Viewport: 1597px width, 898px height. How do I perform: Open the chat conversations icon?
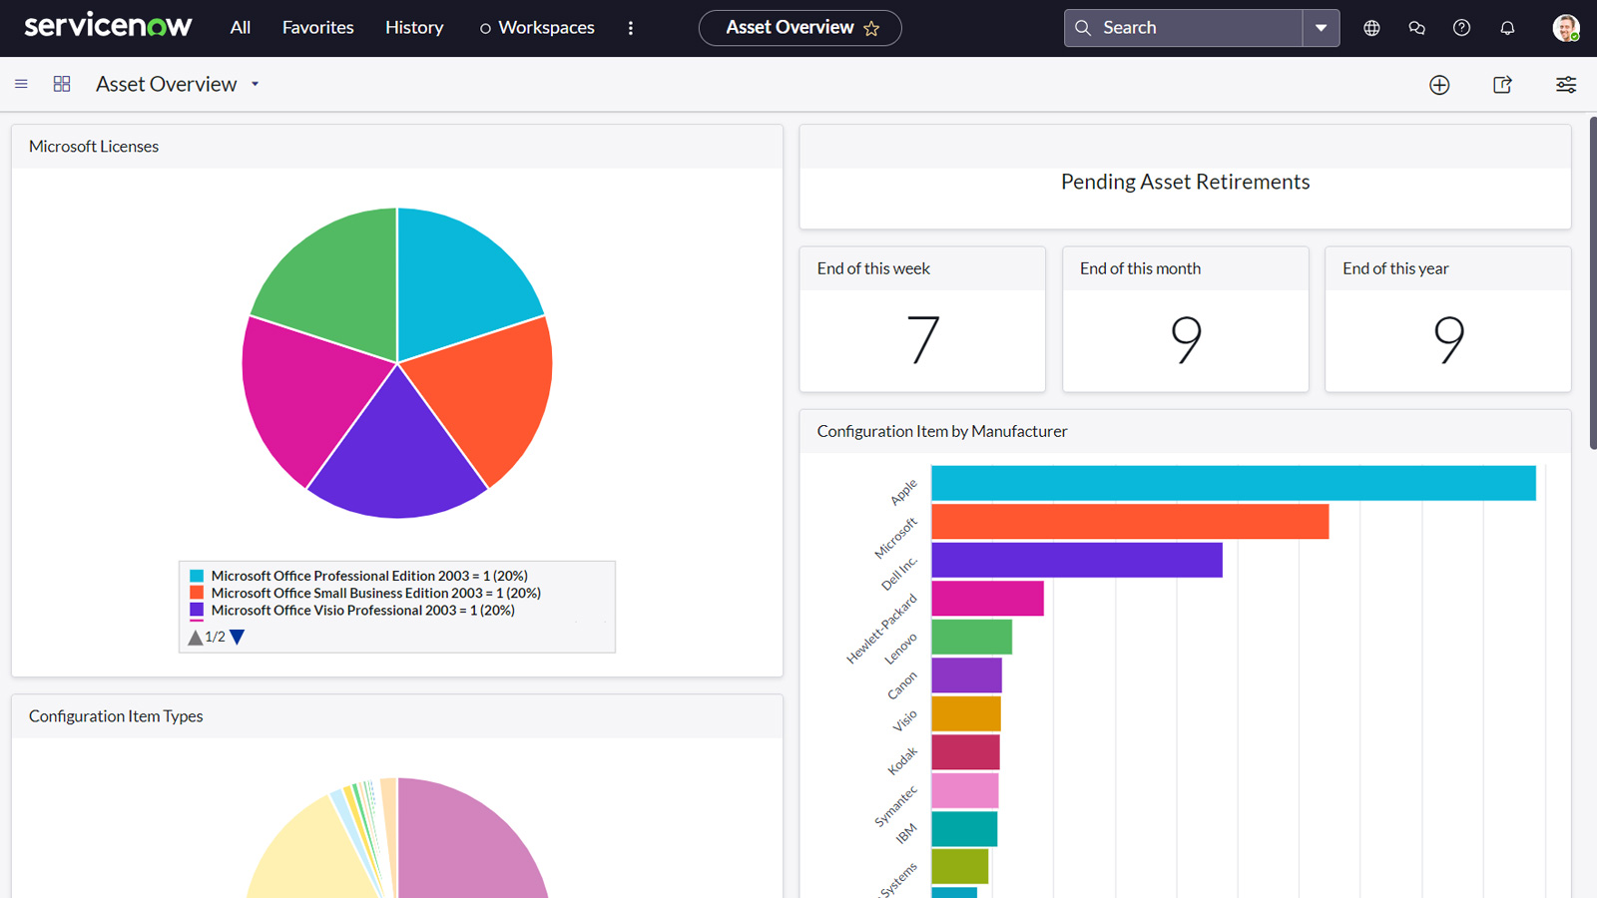(1416, 28)
